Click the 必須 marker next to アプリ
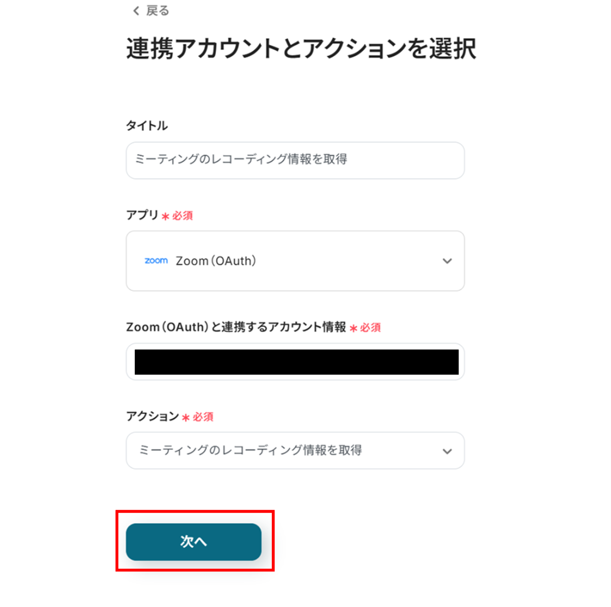This screenshot has height=607, width=611. [x=182, y=216]
